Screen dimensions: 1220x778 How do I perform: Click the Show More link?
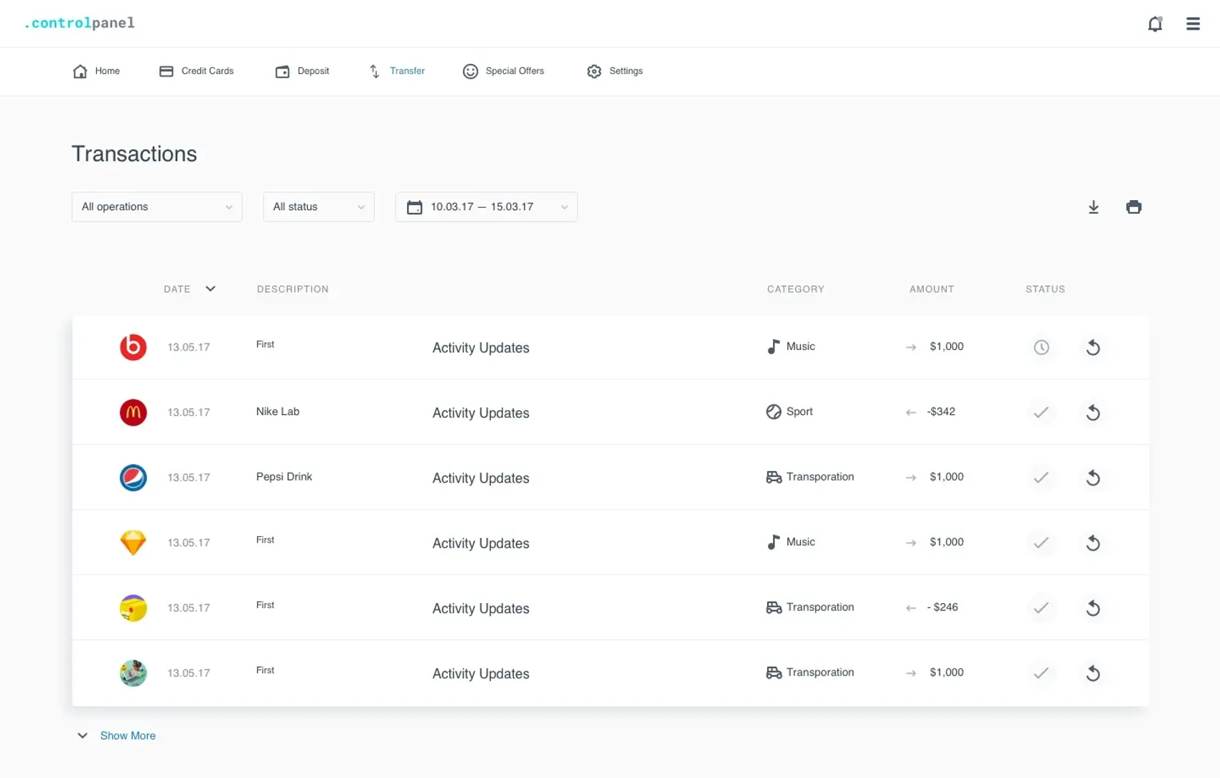coord(128,736)
